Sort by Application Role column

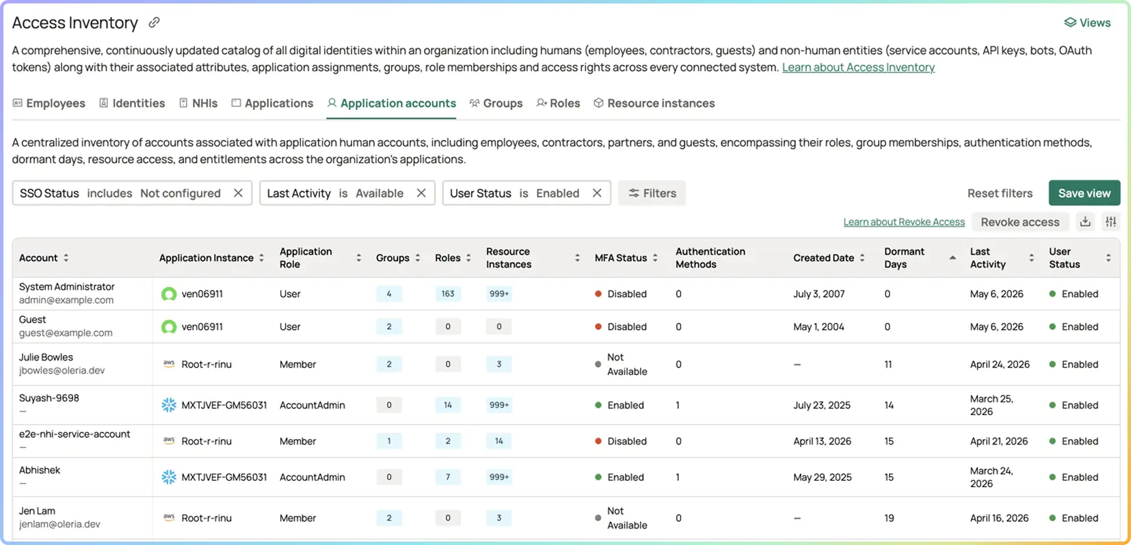(359, 257)
